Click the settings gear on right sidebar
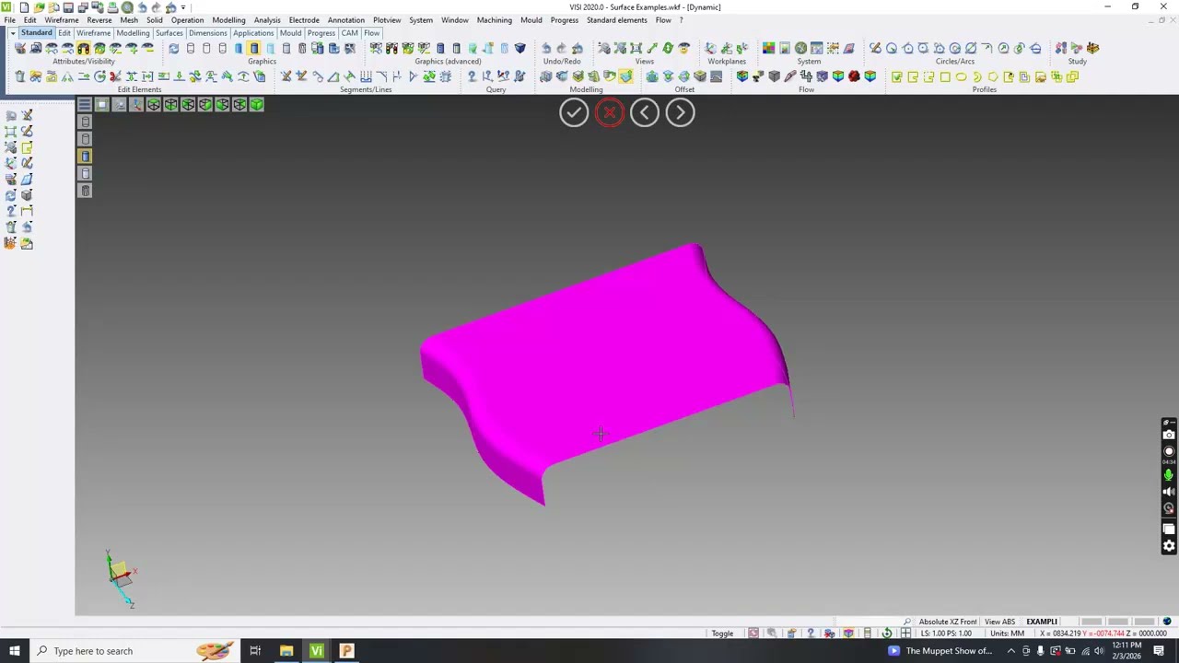Screen dimensions: 1179x663 [1169, 546]
